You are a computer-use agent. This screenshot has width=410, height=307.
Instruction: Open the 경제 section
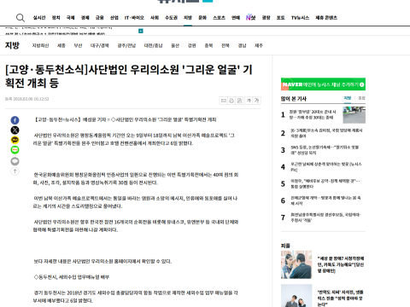[x=85, y=18]
